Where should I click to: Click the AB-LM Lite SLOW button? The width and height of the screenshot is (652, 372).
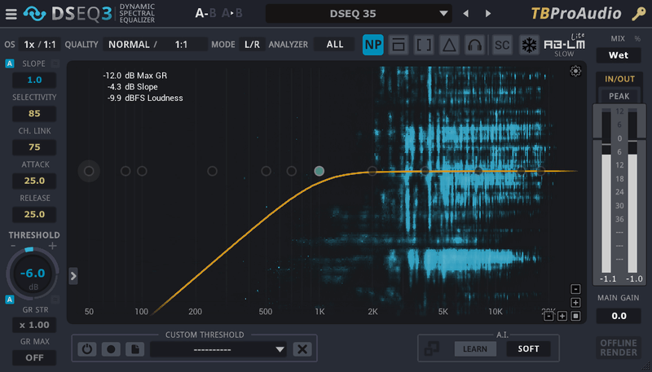tap(565, 46)
